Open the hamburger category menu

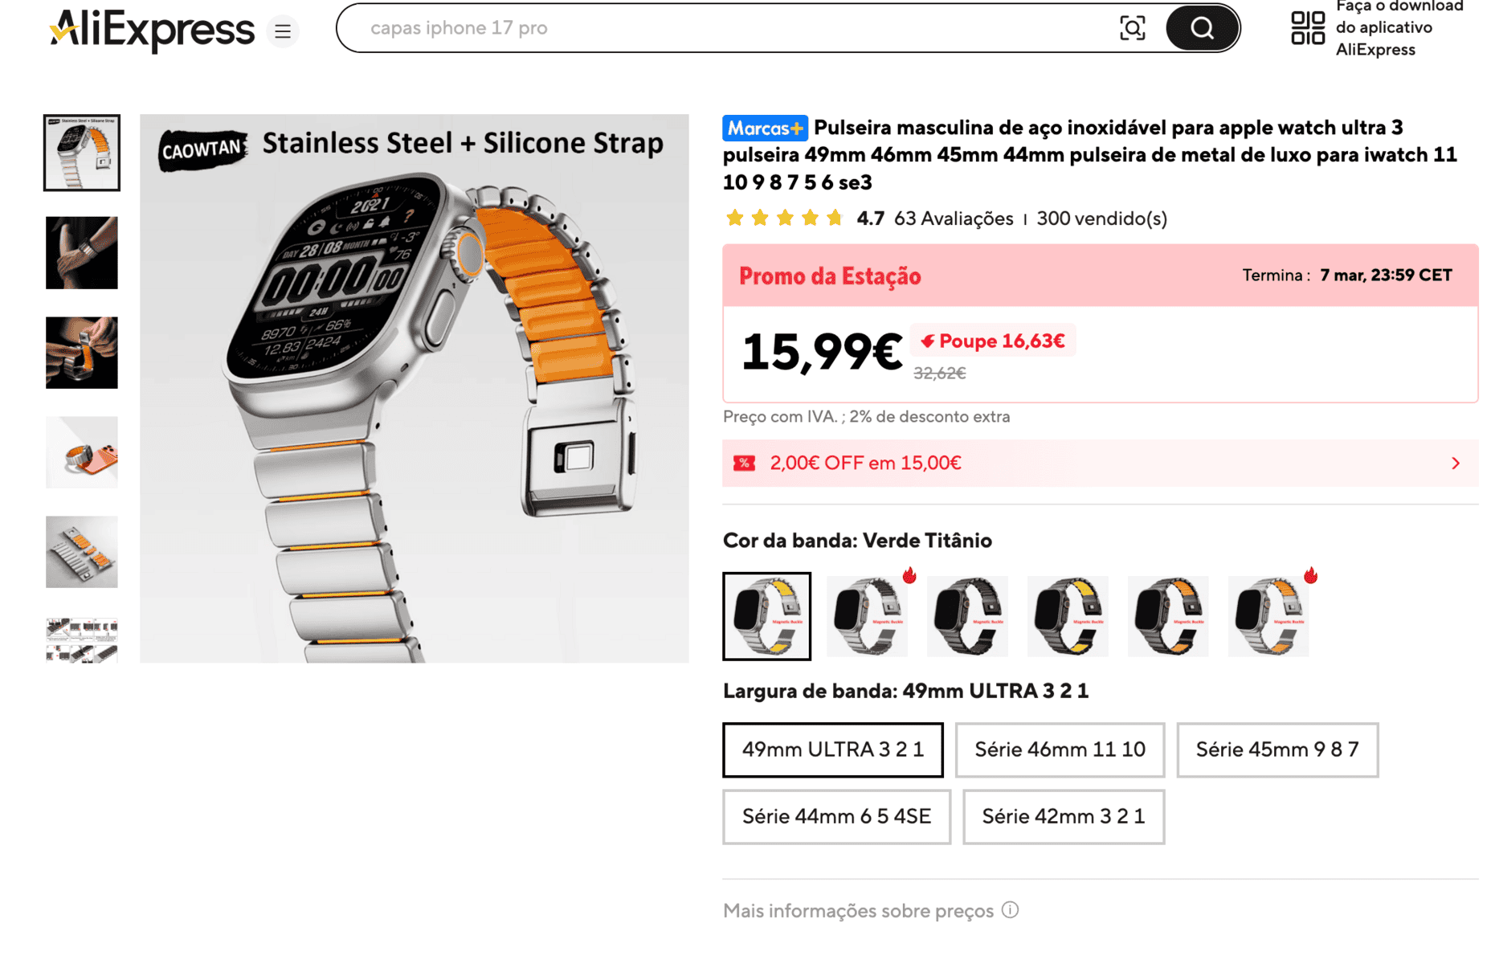pyautogui.click(x=283, y=31)
